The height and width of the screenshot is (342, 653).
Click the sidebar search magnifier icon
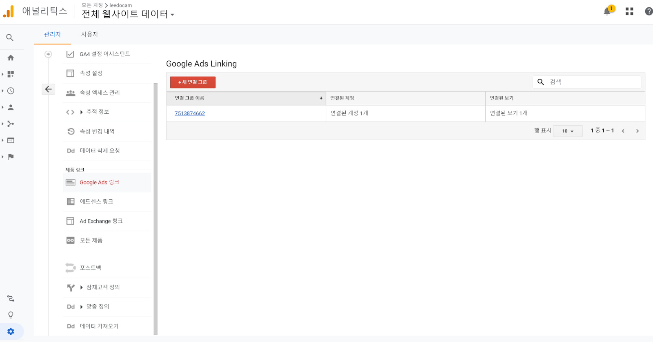[x=10, y=38]
